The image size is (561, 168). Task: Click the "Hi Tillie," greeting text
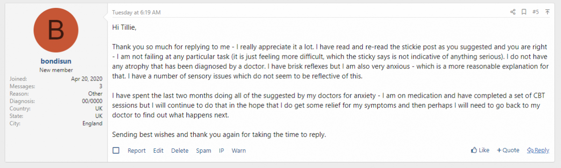click(124, 27)
